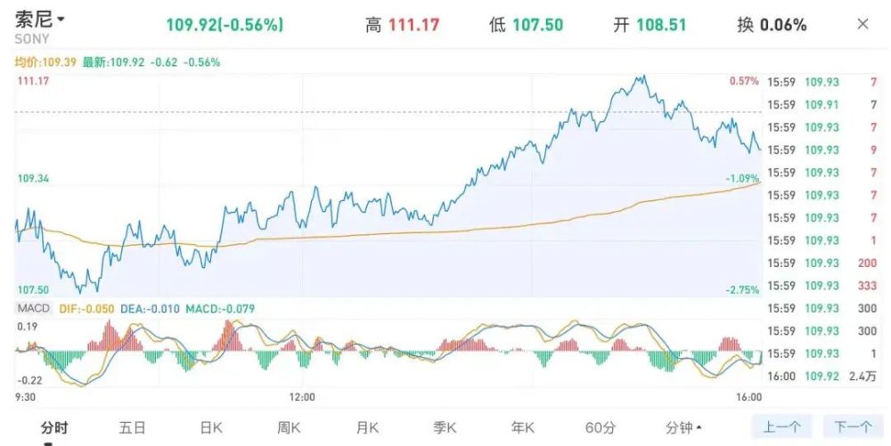Go to next stock with 下一个

[x=853, y=427]
